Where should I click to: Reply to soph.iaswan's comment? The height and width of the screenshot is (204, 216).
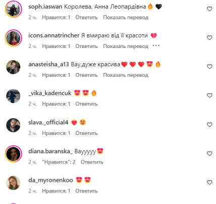(x=86, y=17)
